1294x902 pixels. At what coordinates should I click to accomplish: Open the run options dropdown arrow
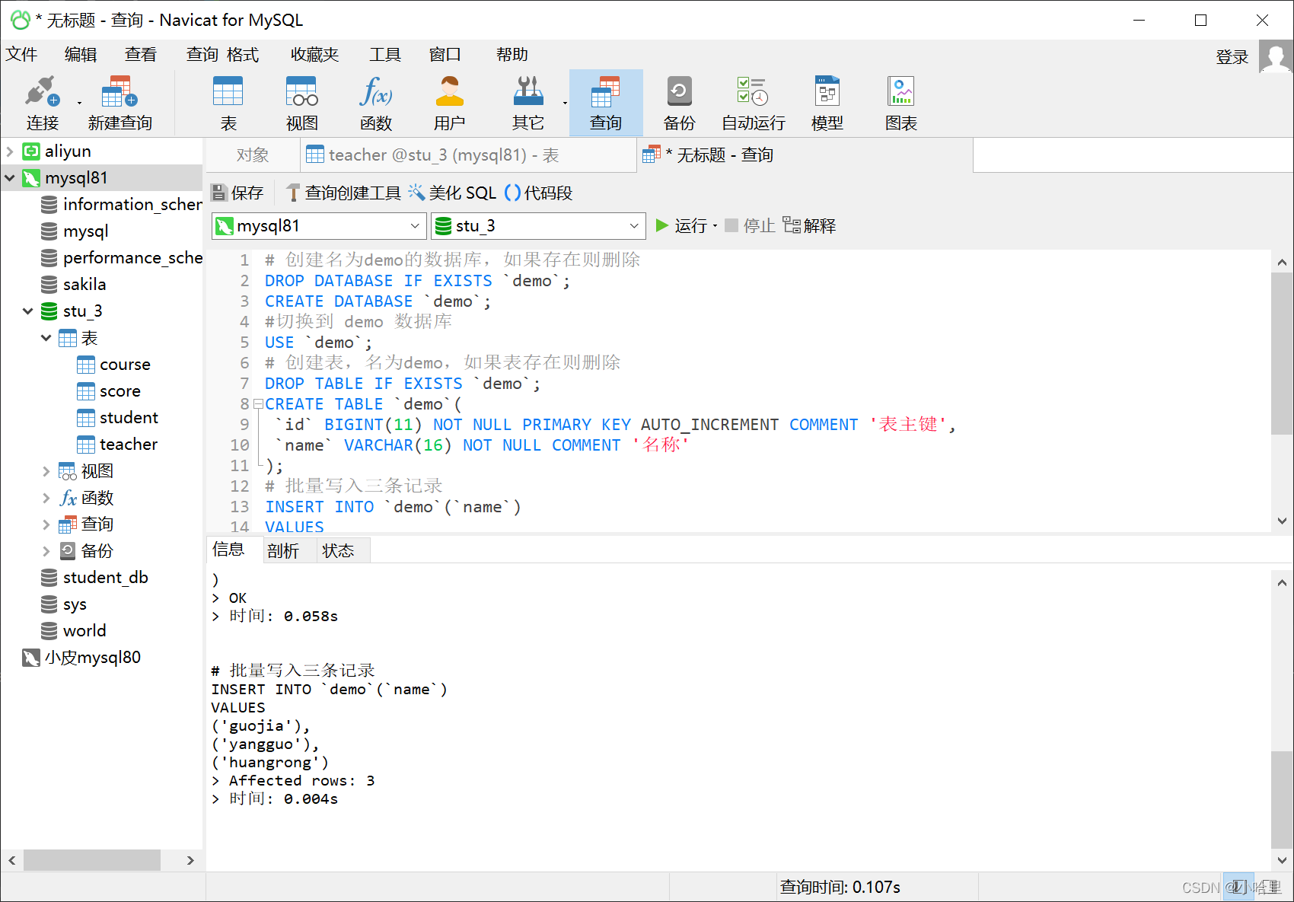pyautogui.click(x=716, y=226)
